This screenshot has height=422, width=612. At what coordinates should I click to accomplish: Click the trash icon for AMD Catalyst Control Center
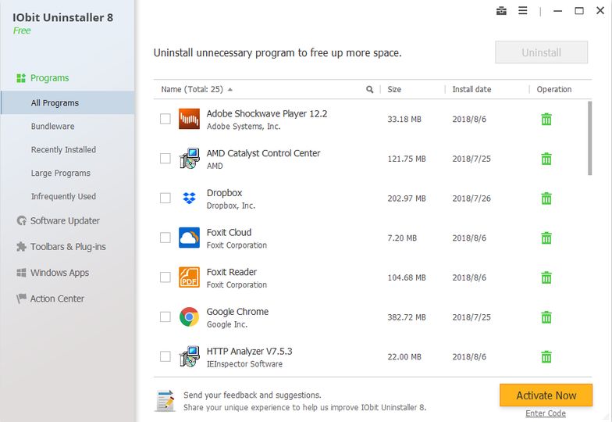point(546,159)
